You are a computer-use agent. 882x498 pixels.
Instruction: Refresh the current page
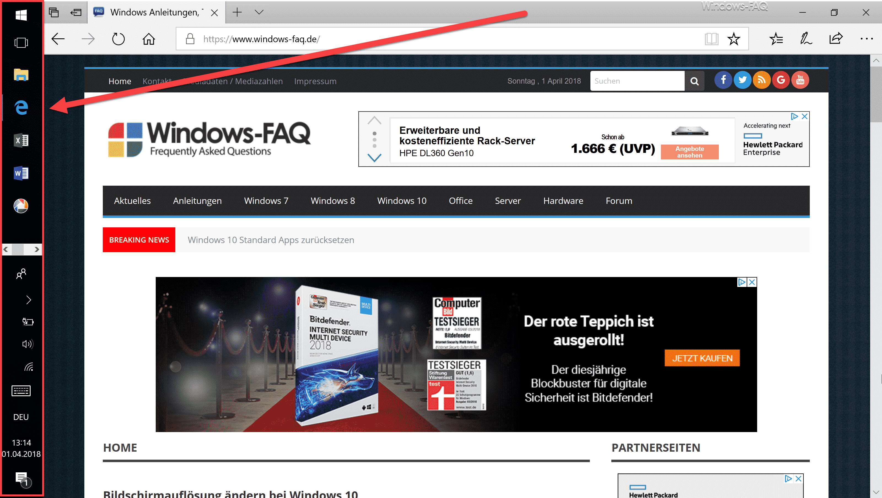119,39
